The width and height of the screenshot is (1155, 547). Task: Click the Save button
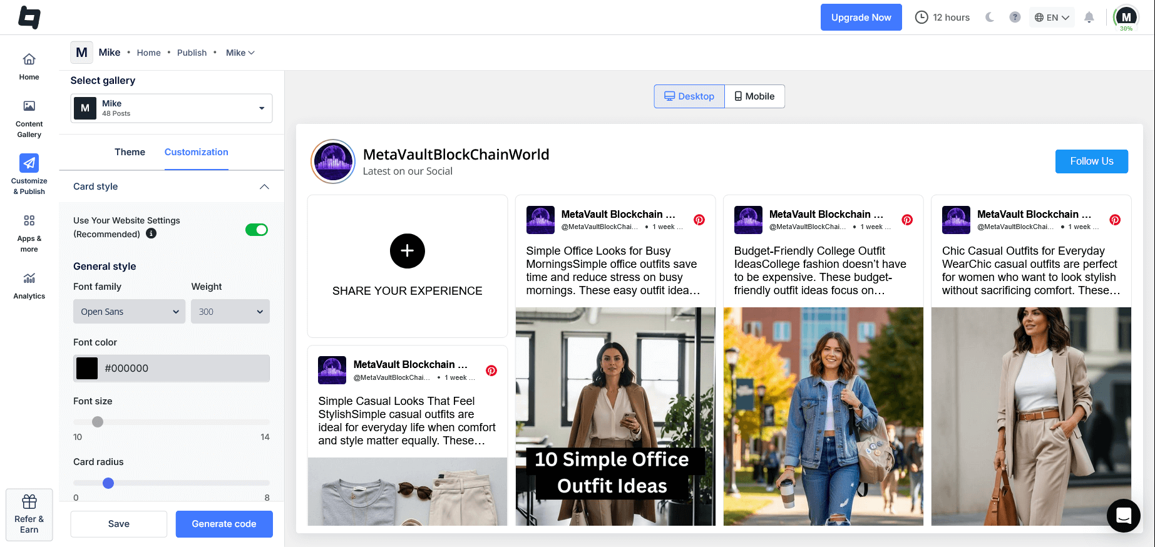(119, 524)
